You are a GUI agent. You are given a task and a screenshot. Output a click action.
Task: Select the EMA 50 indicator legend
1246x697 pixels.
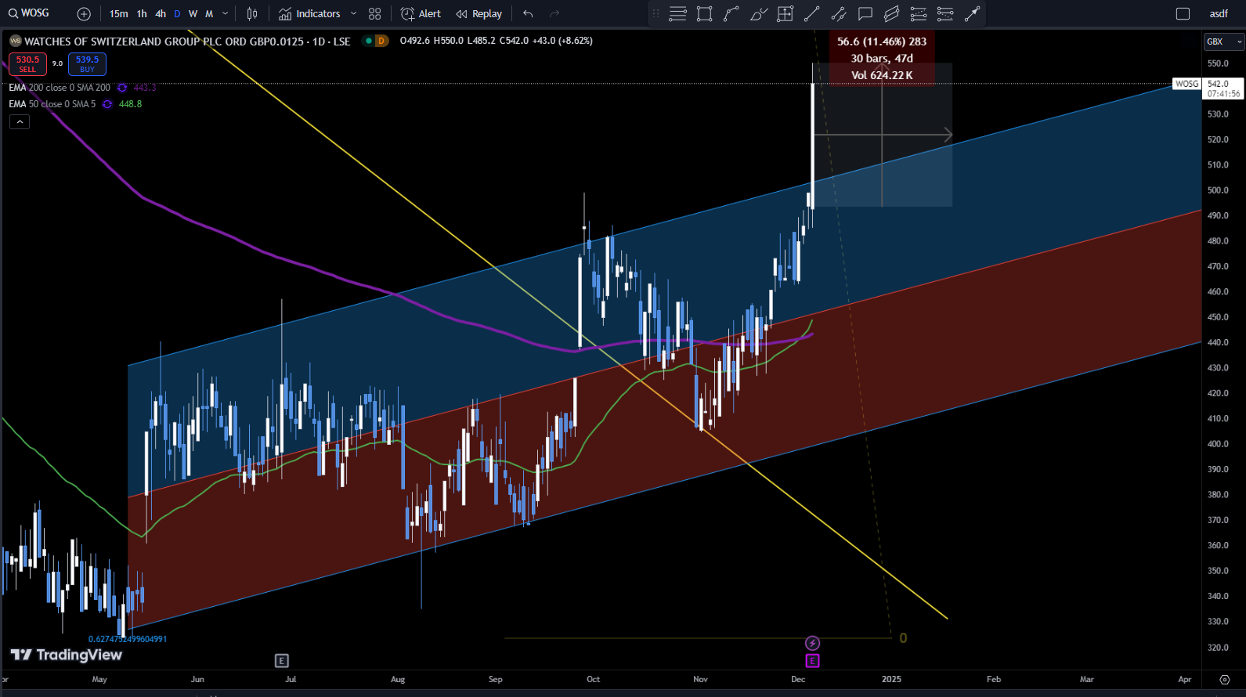click(52, 104)
